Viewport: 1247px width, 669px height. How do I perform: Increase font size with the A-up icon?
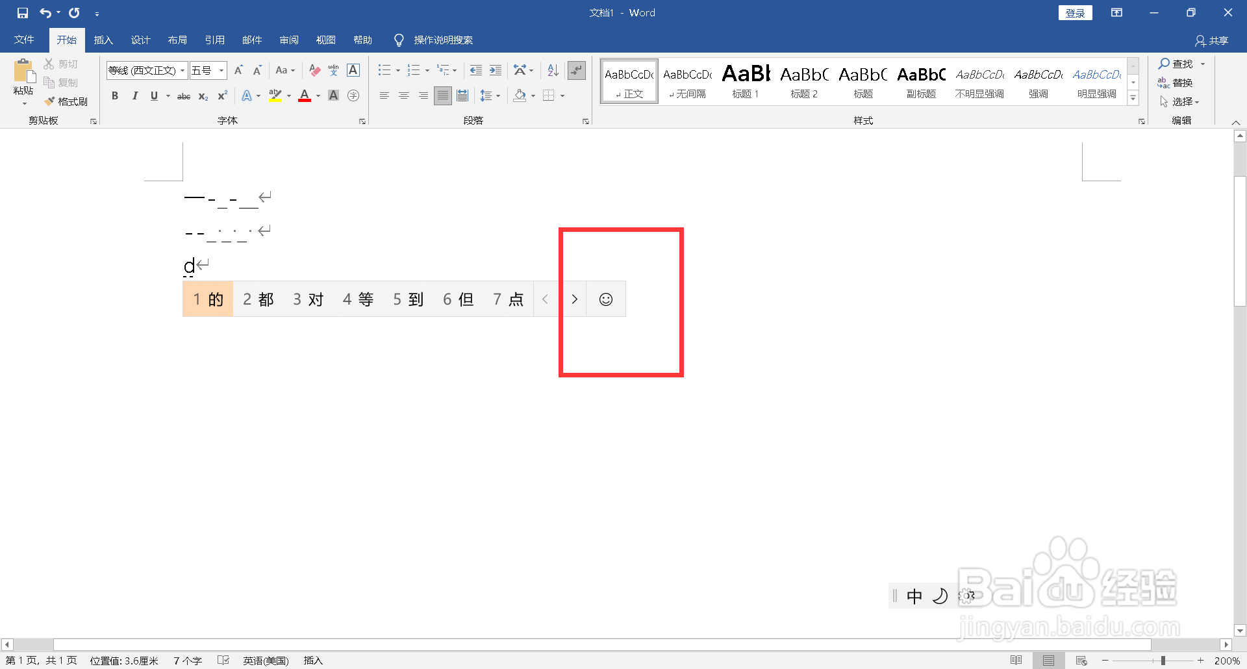pyautogui.click(x=238, y=70)
